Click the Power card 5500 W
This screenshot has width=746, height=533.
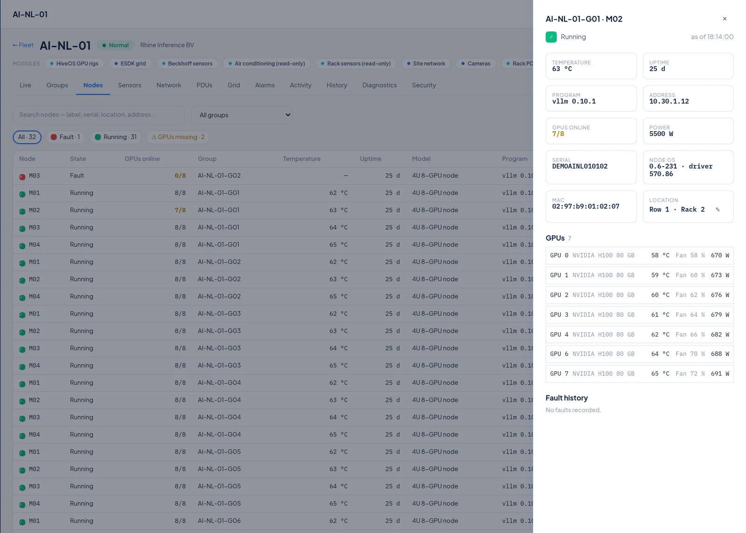point(688,131)
